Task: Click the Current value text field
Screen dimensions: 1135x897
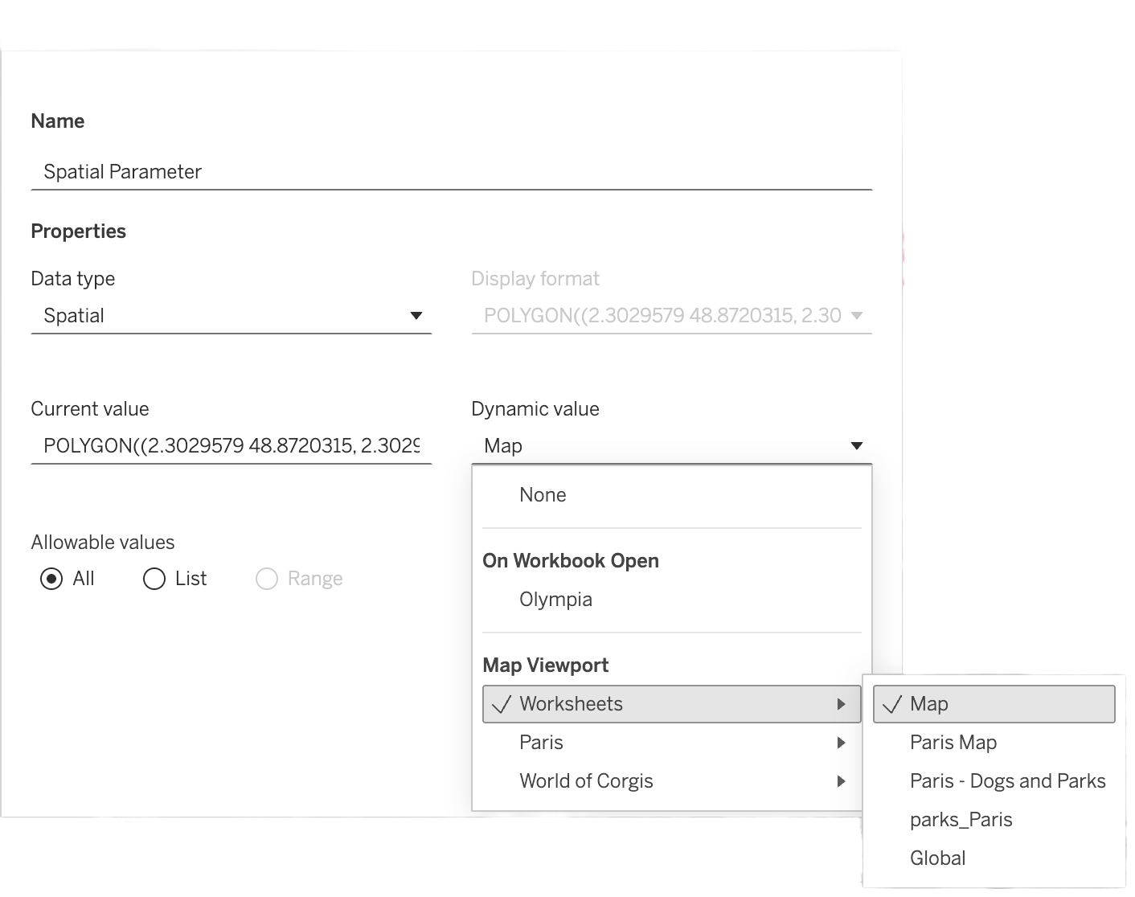Action: point(231,446)
